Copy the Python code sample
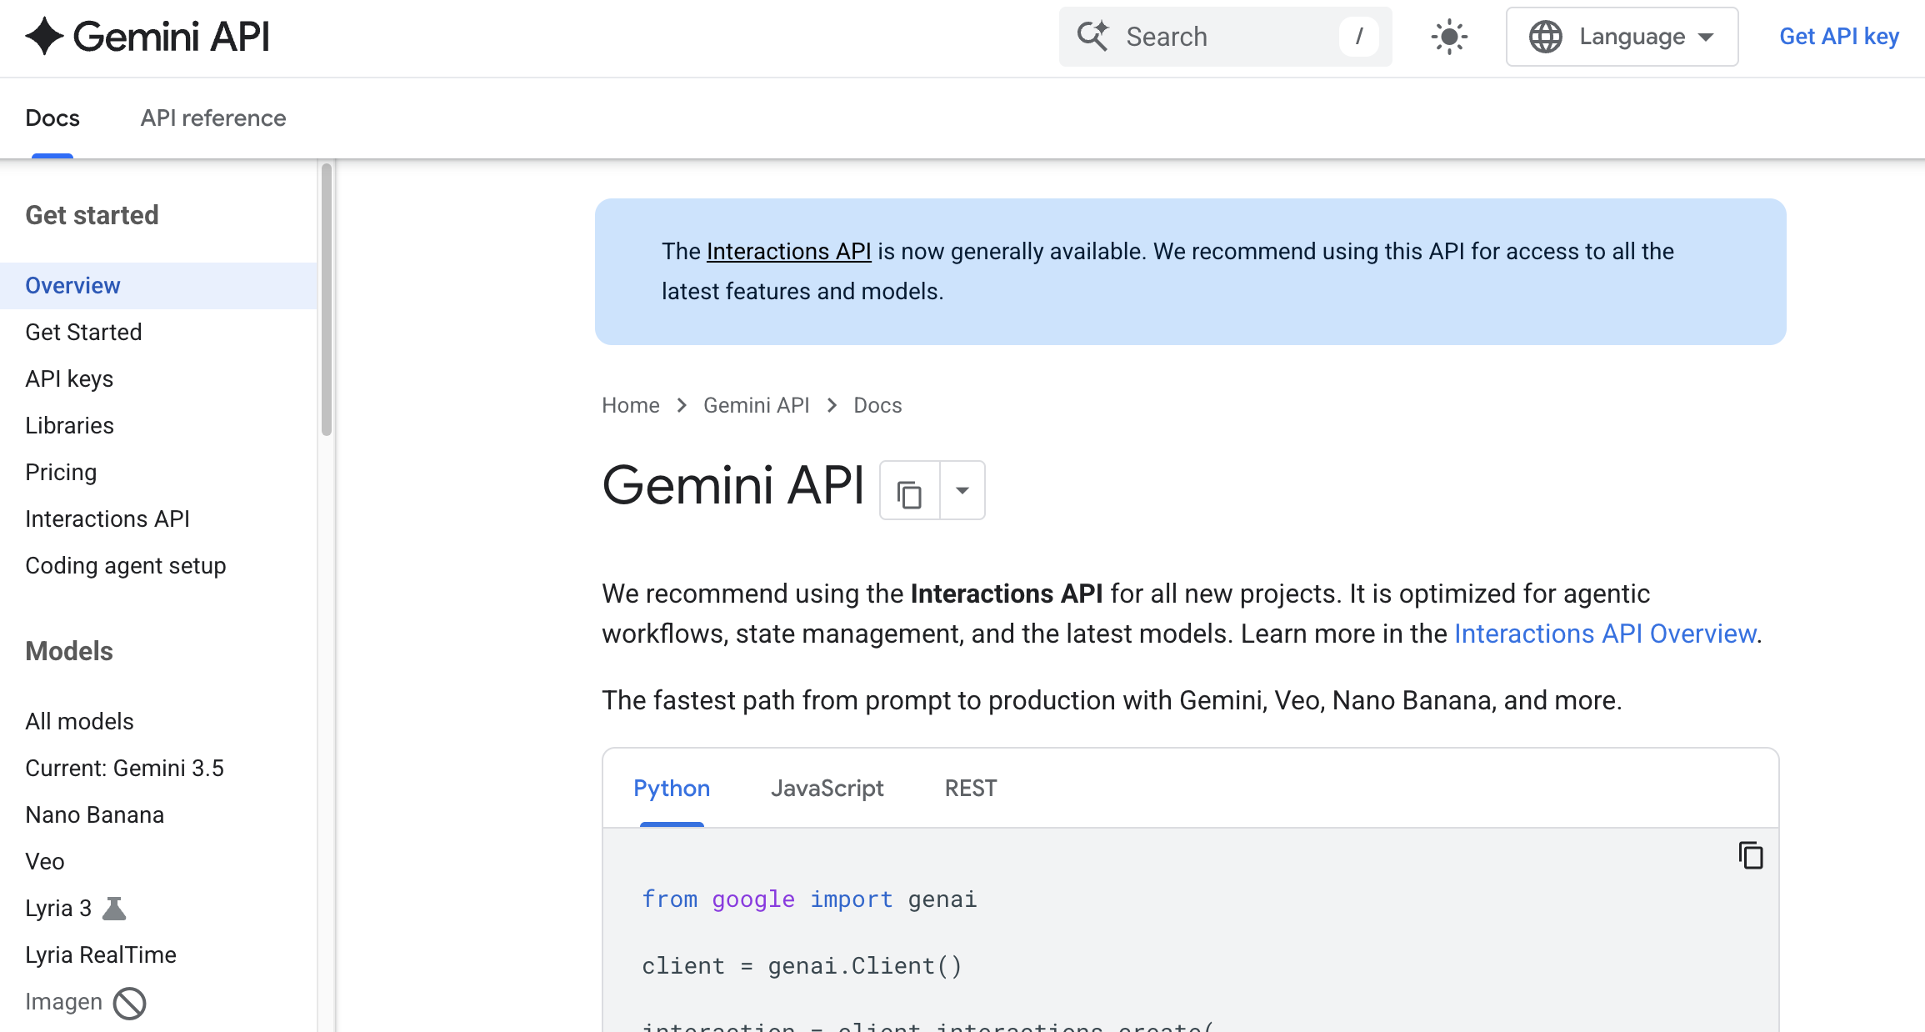 [1751, 855]
